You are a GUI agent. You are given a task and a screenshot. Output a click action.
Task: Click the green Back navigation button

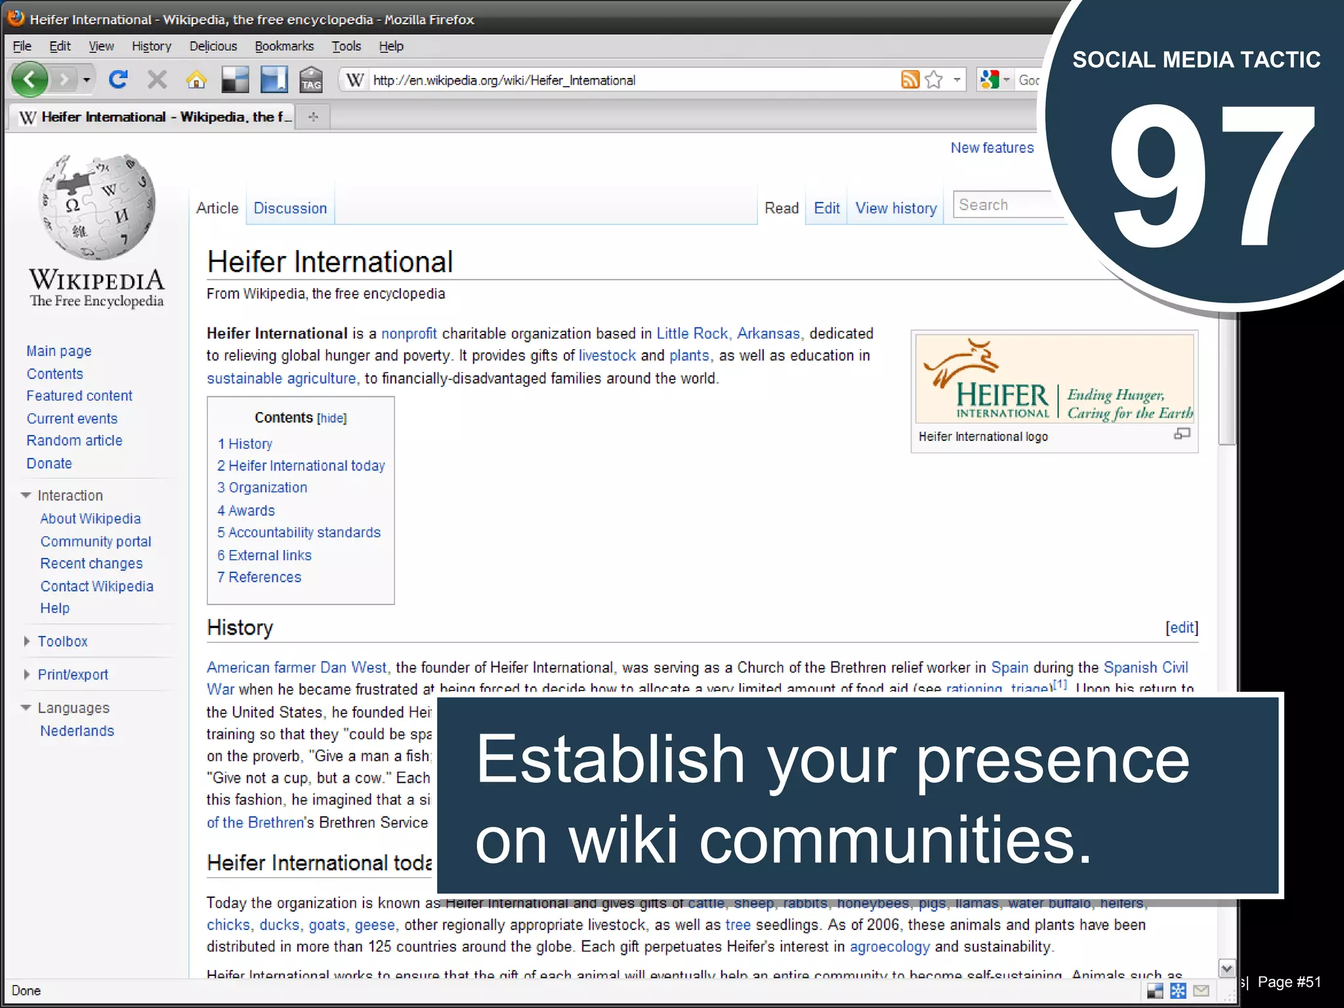pos(30,80)
